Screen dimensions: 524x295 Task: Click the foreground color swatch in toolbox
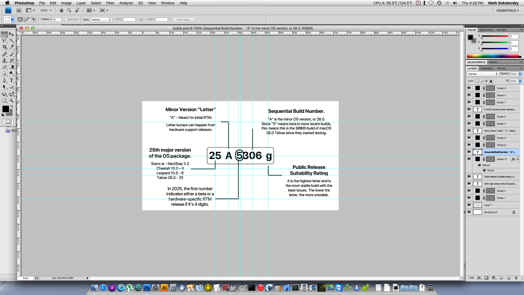tap(5, 109)
